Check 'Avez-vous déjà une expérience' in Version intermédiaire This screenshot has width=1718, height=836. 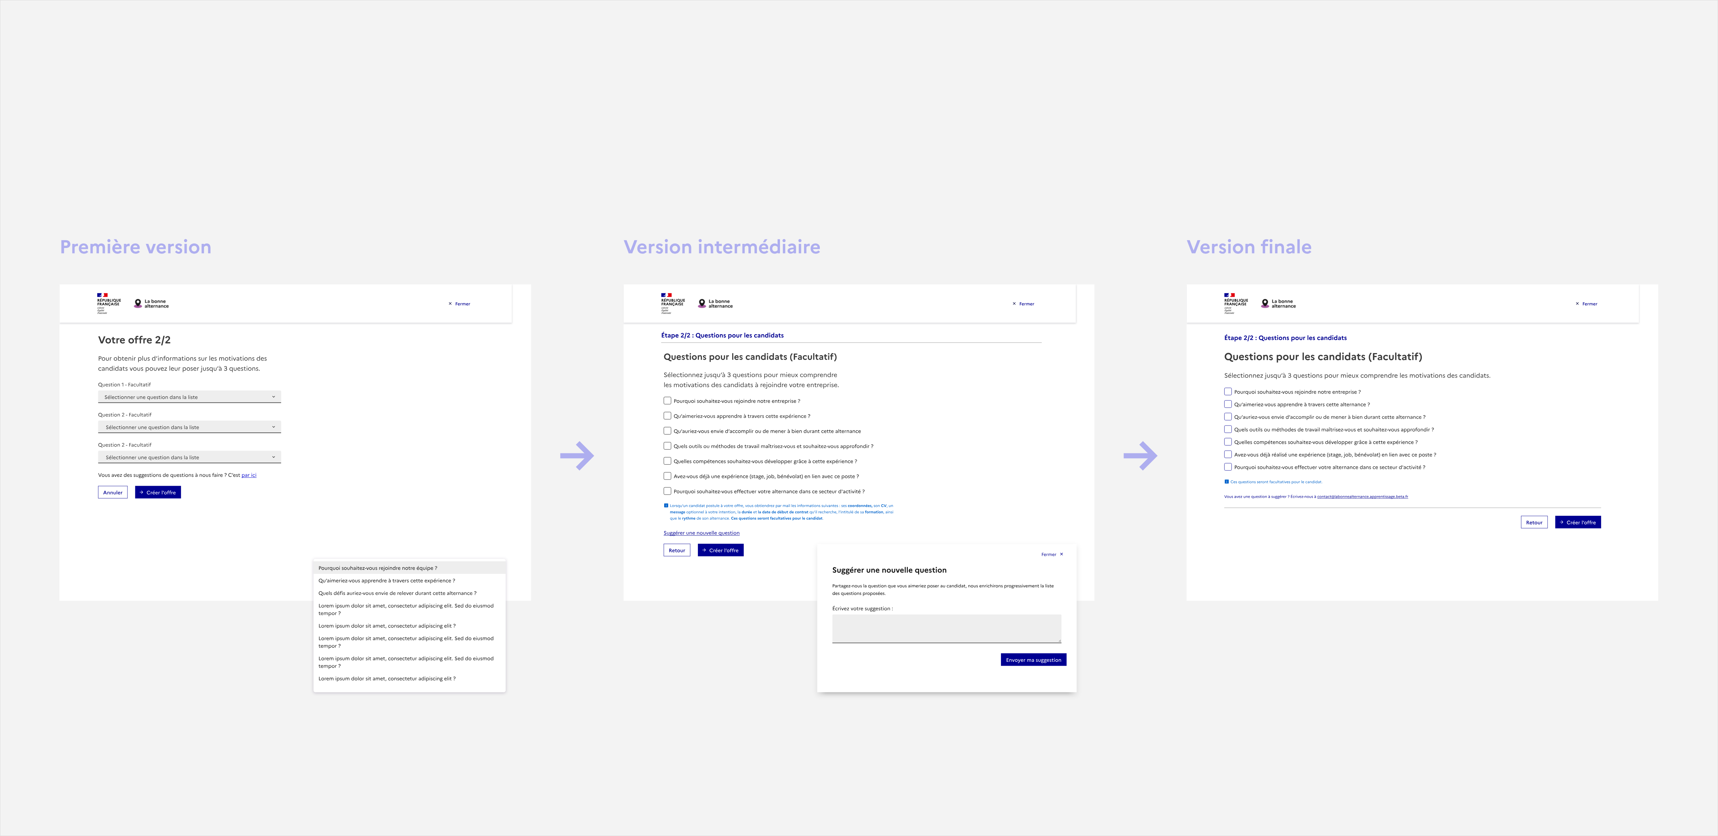pyautogui.click(x=667, y=476)
